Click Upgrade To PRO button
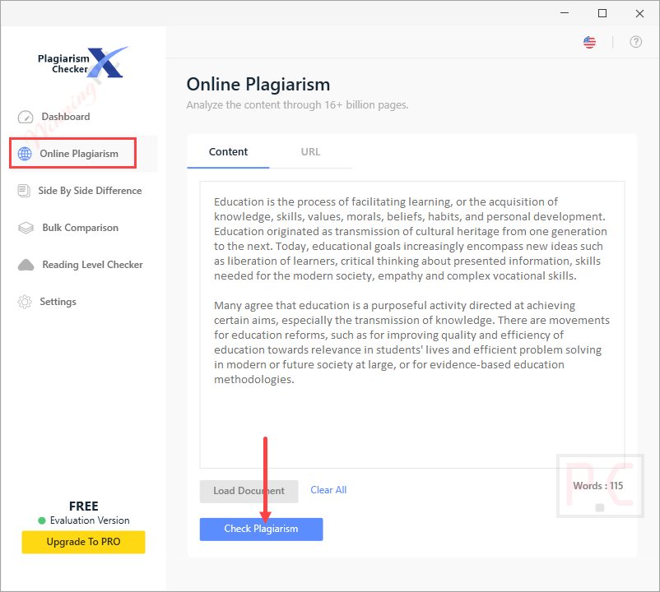This screenshot has height=592, width=660. click(83, 542)
